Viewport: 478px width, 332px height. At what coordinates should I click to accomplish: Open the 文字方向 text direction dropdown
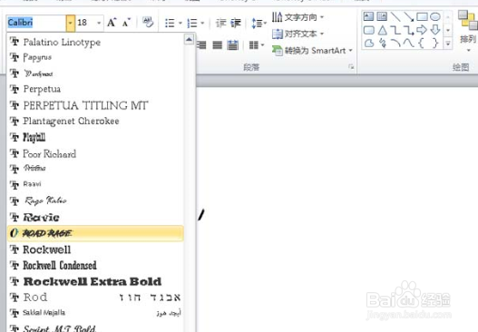pyautogui.click(x=298, y=17)
